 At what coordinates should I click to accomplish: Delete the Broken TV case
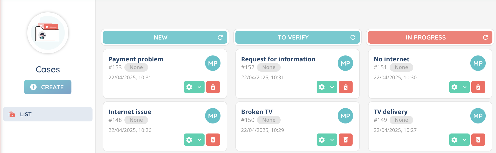point(345,140)
